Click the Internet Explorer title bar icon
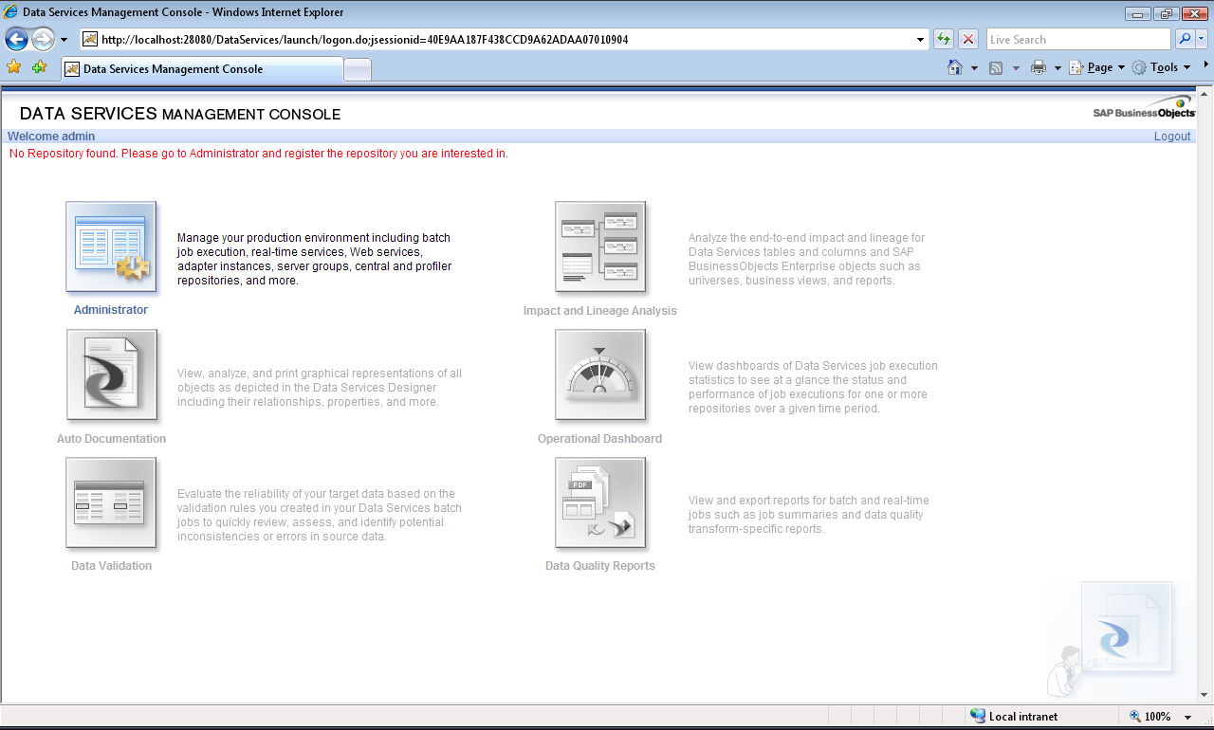Image resolution: width=1214 pixels, height=730 pixels. point(10,12)
